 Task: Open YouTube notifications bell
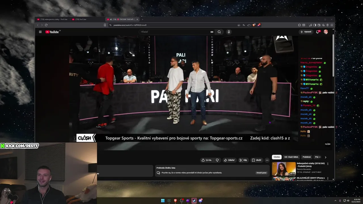click(318, 32)
